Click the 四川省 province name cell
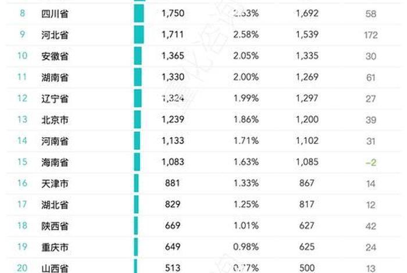Viewport: 407px width, 273px height. 56,13
